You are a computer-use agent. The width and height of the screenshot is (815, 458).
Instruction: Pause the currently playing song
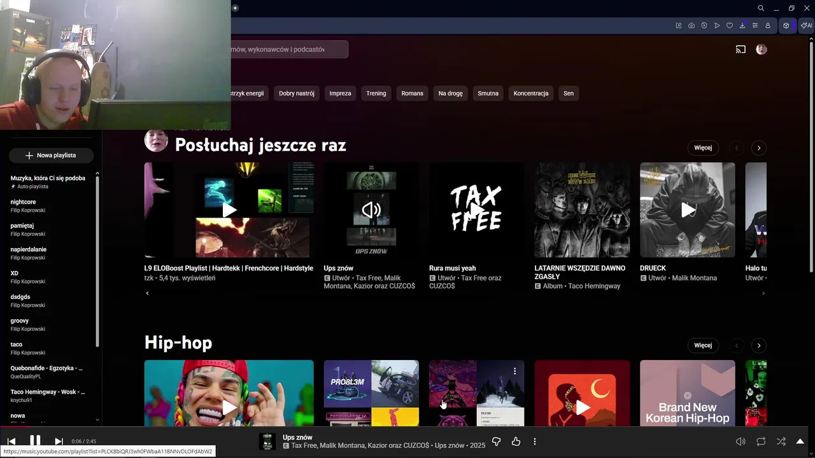(x=35, y=441)
